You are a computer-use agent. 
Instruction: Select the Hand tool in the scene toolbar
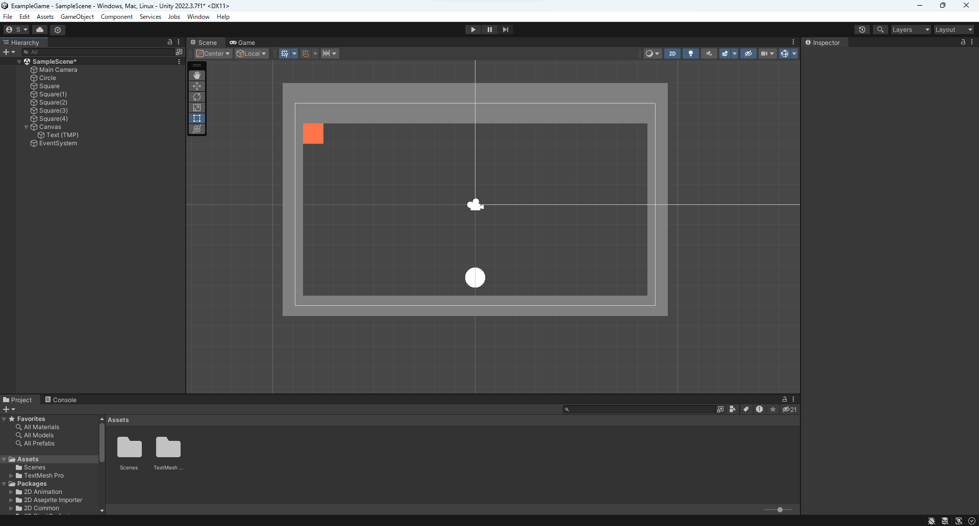(197, 75)
